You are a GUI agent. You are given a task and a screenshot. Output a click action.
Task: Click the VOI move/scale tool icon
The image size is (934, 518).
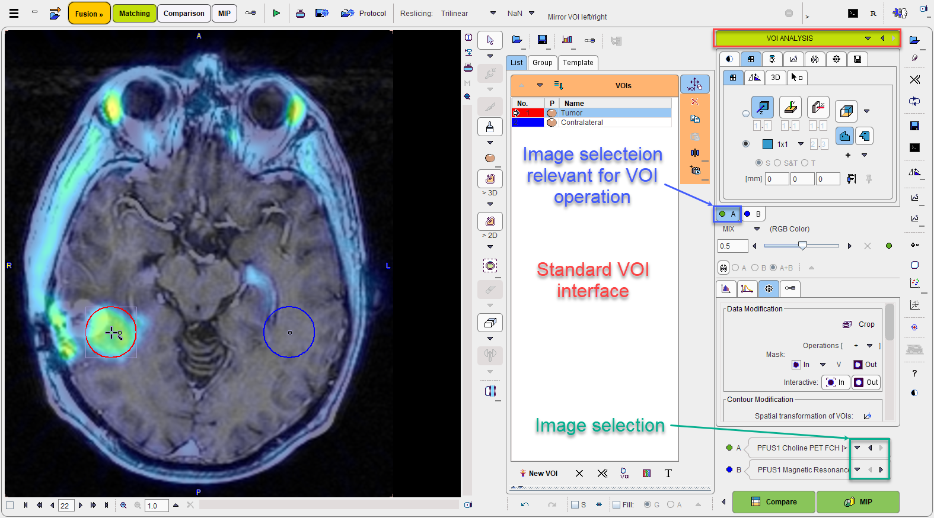[x=694, y=84]
